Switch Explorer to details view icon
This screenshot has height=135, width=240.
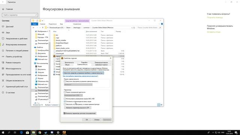159,105
